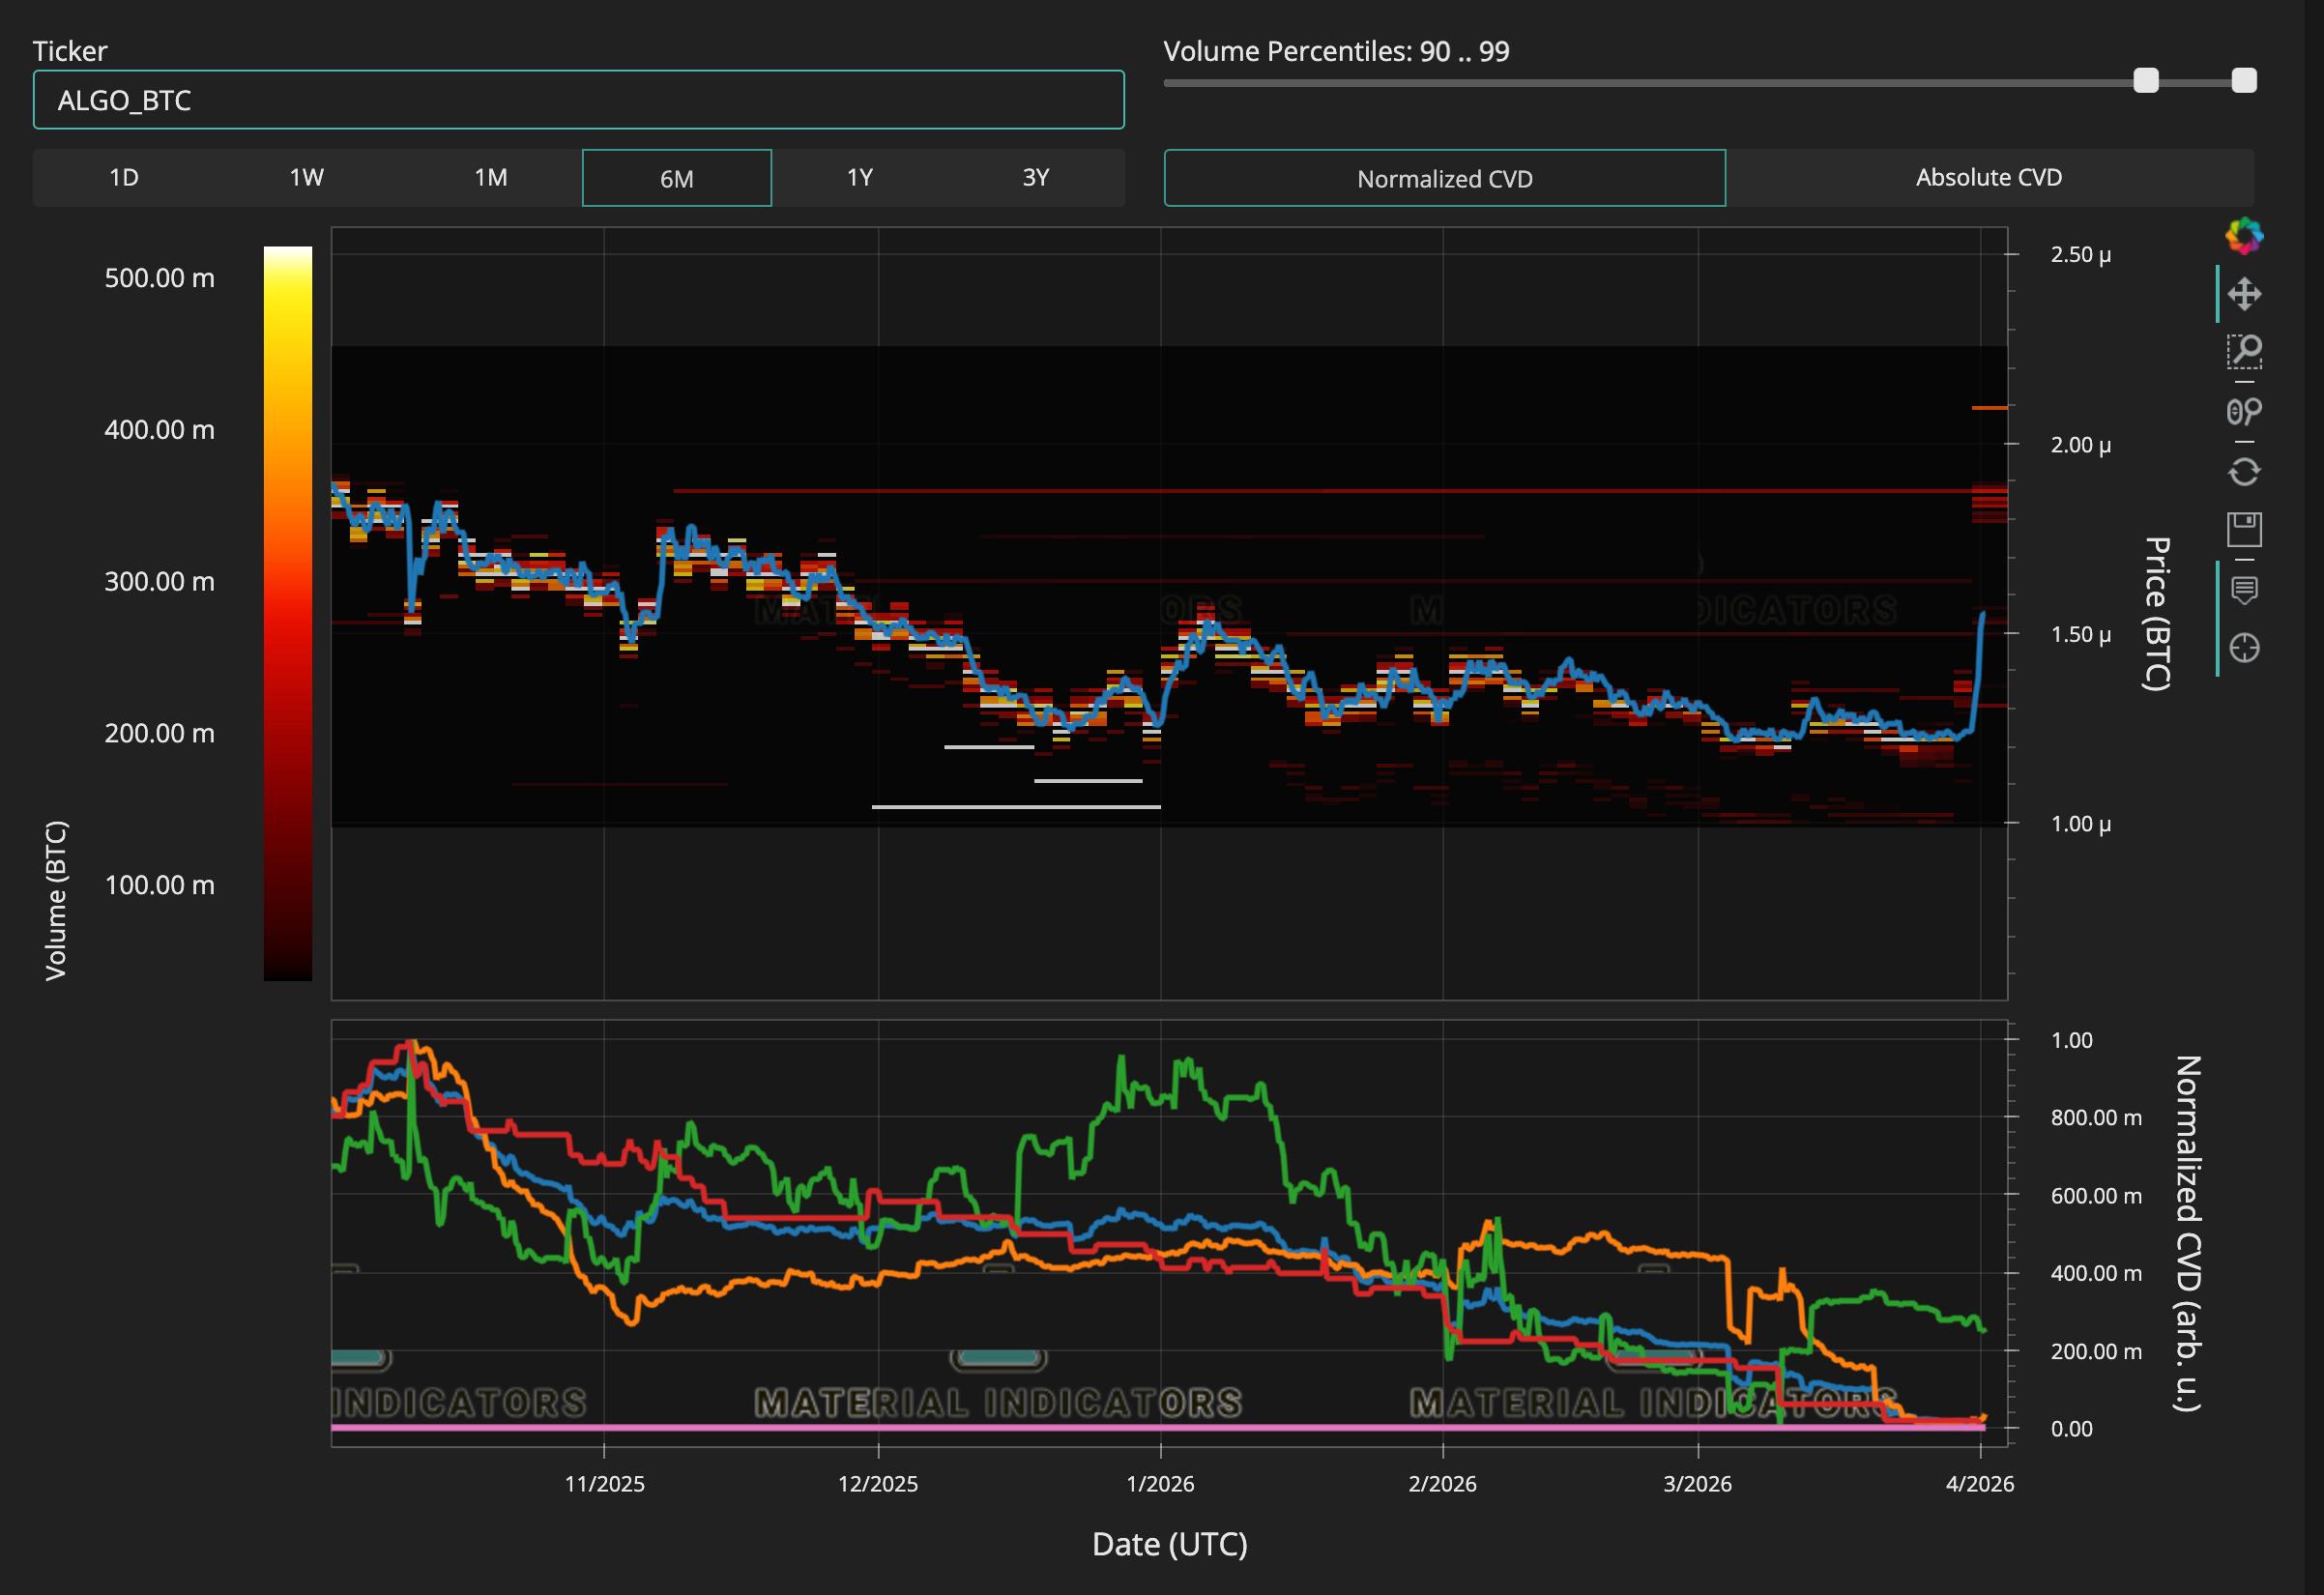
Task: Toggle the Crosshair tool
Action: [x=2244, y=648]
